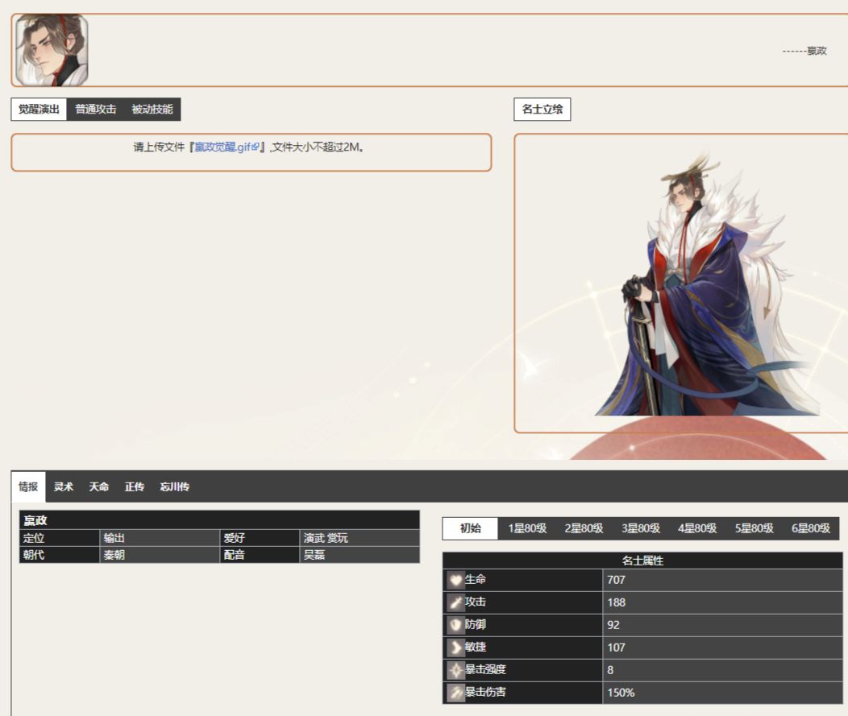
Task: Click the 防御 value 92
Action: pos(722,625)
